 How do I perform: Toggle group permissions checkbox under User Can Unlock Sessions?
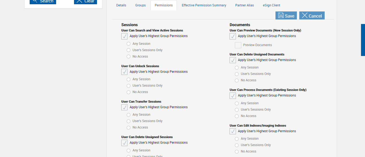point(125,72)
